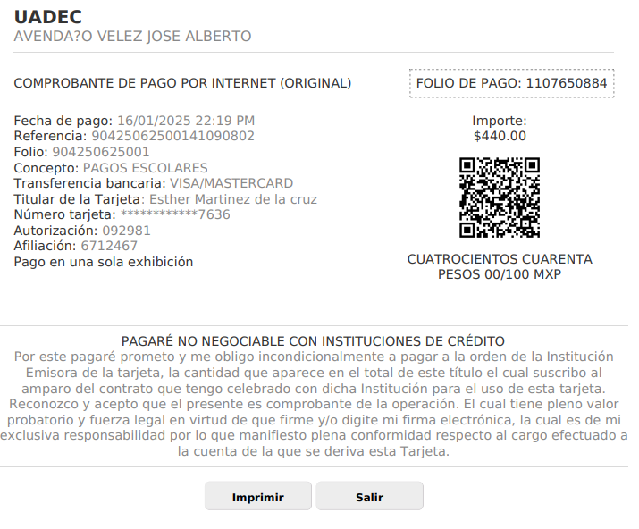Click the Folio value 904250625001
The image size is (639, 529).
point(101,152)
